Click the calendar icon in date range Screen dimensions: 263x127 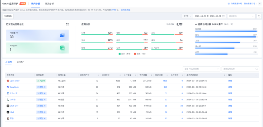(224, 16)
